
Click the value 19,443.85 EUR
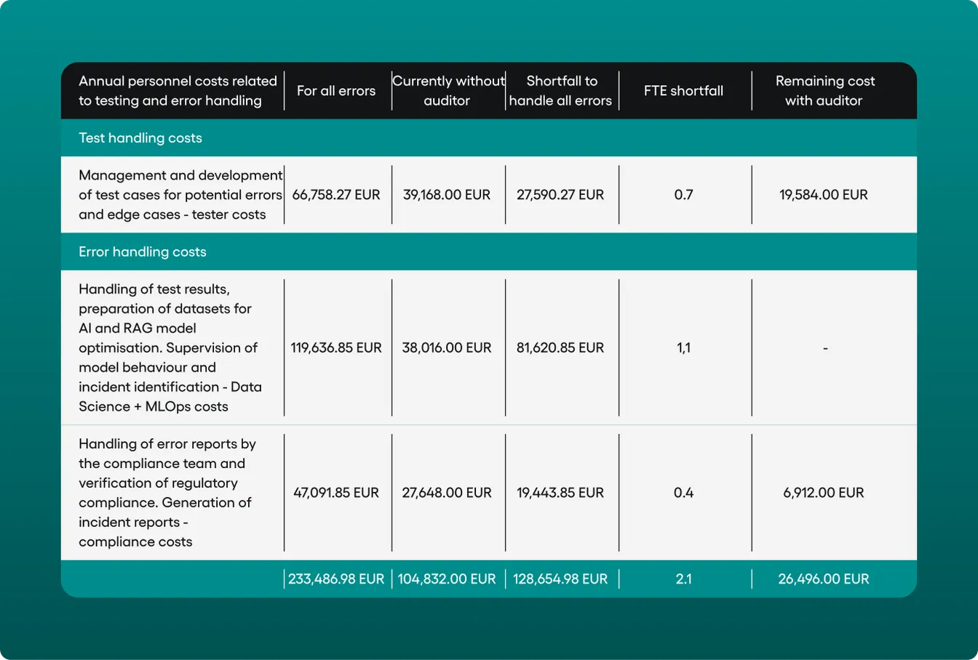[560, 493]
